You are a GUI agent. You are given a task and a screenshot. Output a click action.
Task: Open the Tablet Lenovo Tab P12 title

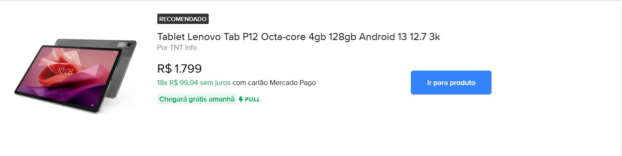[299, 37]
